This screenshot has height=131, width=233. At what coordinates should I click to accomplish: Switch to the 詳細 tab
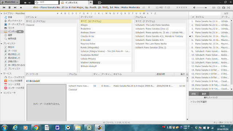[x=193, y=94]
